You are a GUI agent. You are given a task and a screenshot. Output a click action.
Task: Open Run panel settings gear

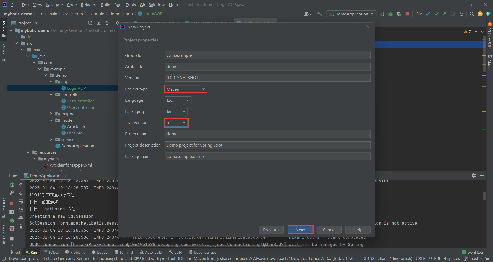[x=474, y=176]
